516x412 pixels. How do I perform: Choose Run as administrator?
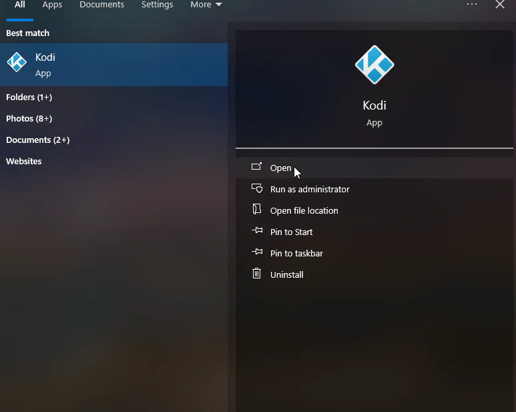pos(374,189)
